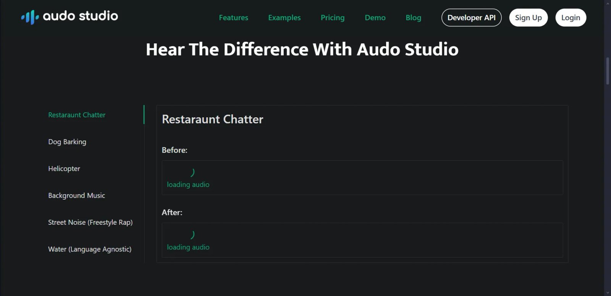Image resolution: width=611 pixels, height=296 pixels.
Task: Click the Restaraunt Chatter section heading
Action: [212, 119]
